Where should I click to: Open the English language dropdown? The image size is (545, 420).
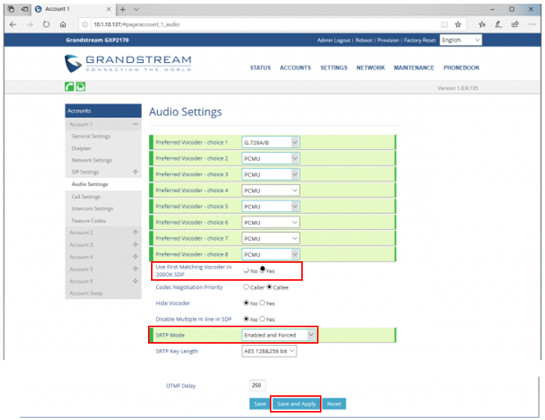[461, 40]
